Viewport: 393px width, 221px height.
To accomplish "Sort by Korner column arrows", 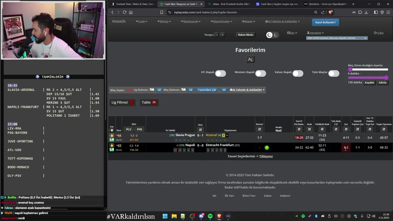I will [x=259, y=129].
